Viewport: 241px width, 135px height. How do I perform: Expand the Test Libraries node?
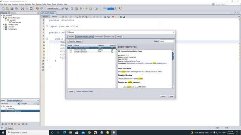tap(3, 29)
